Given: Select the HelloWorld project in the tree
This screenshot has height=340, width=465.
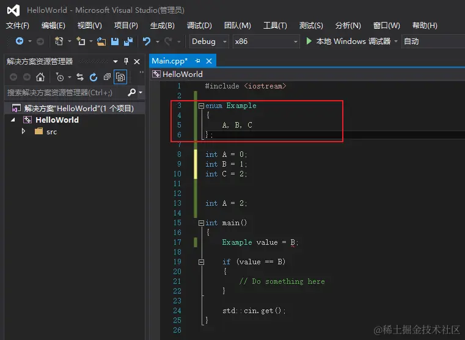Looking at the screenshot, I should pyautogui.click(x=57, y=120).
